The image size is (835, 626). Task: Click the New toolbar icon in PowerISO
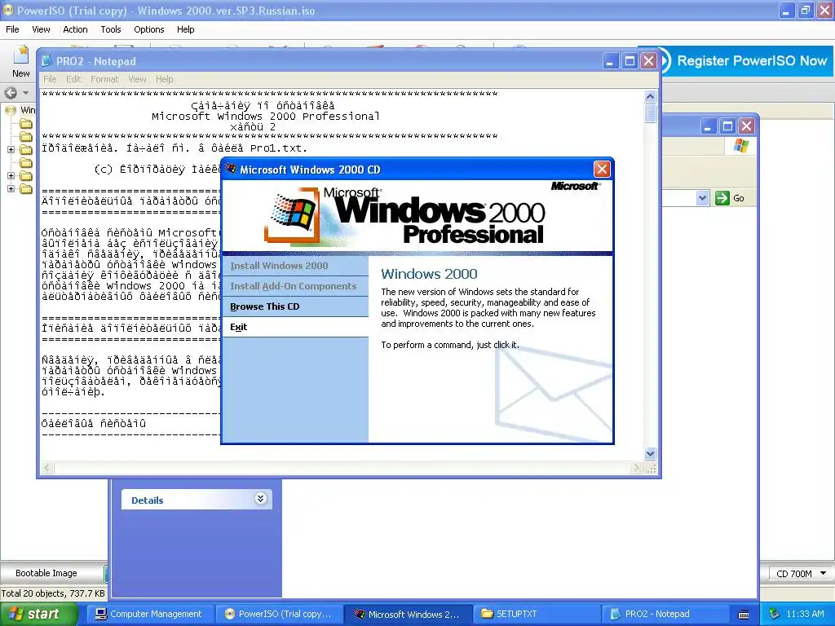[x=21, y=61]
